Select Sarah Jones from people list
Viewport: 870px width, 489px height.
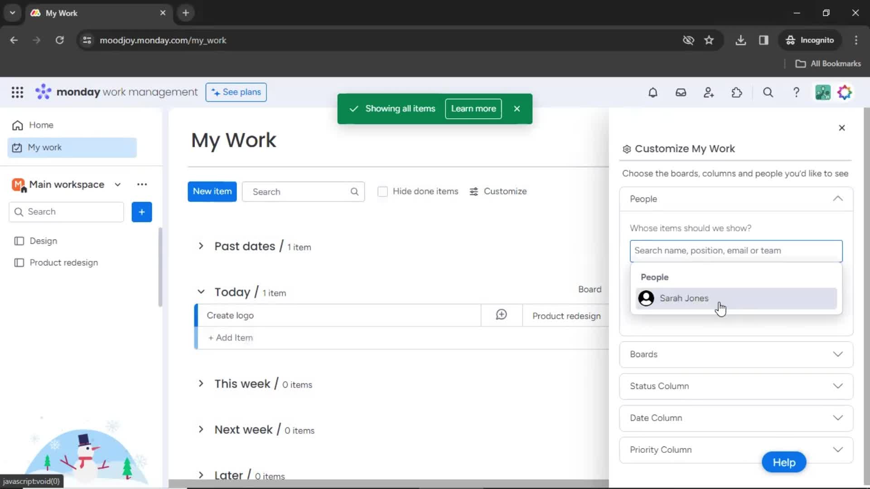(736, 298)
